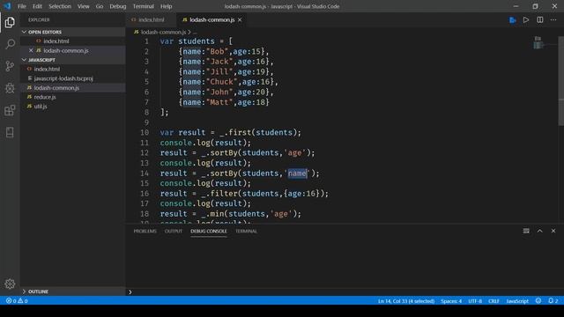Close the bottom panel

coord(553,231)
